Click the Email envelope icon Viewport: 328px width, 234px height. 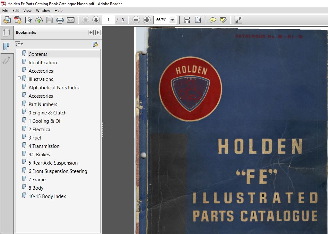(71, 20)
